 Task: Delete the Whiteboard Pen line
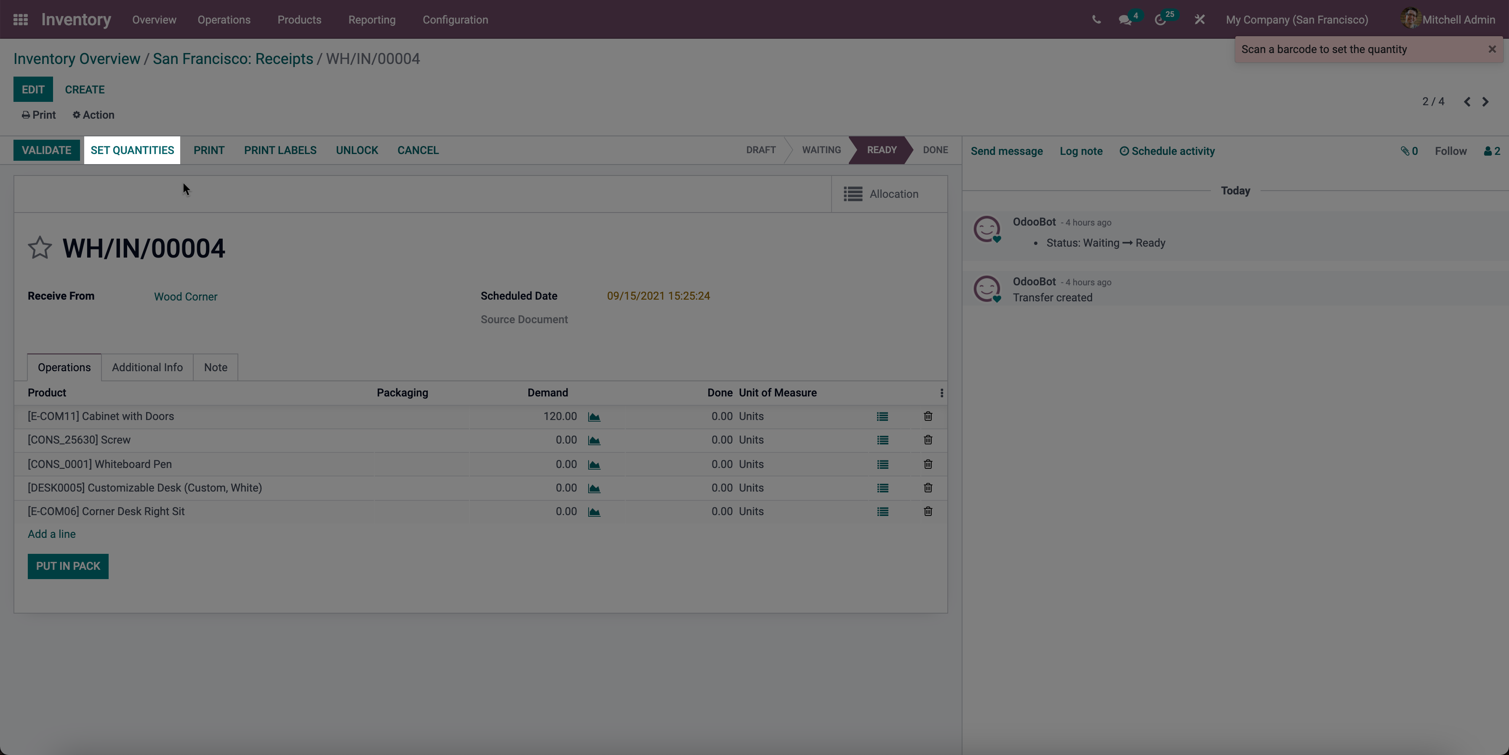coord(928,465)
